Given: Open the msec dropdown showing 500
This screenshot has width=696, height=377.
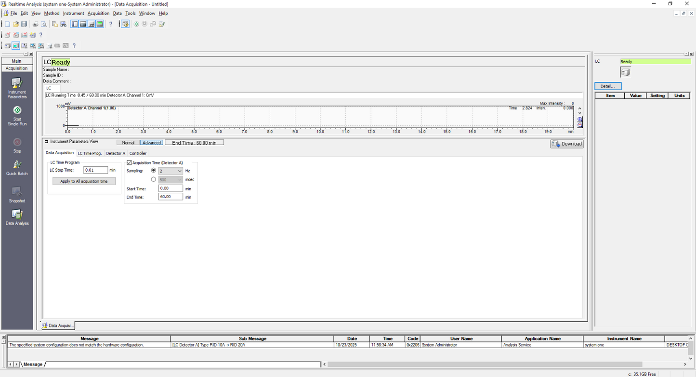Looking at the screenshot, I should coord(171,179).
